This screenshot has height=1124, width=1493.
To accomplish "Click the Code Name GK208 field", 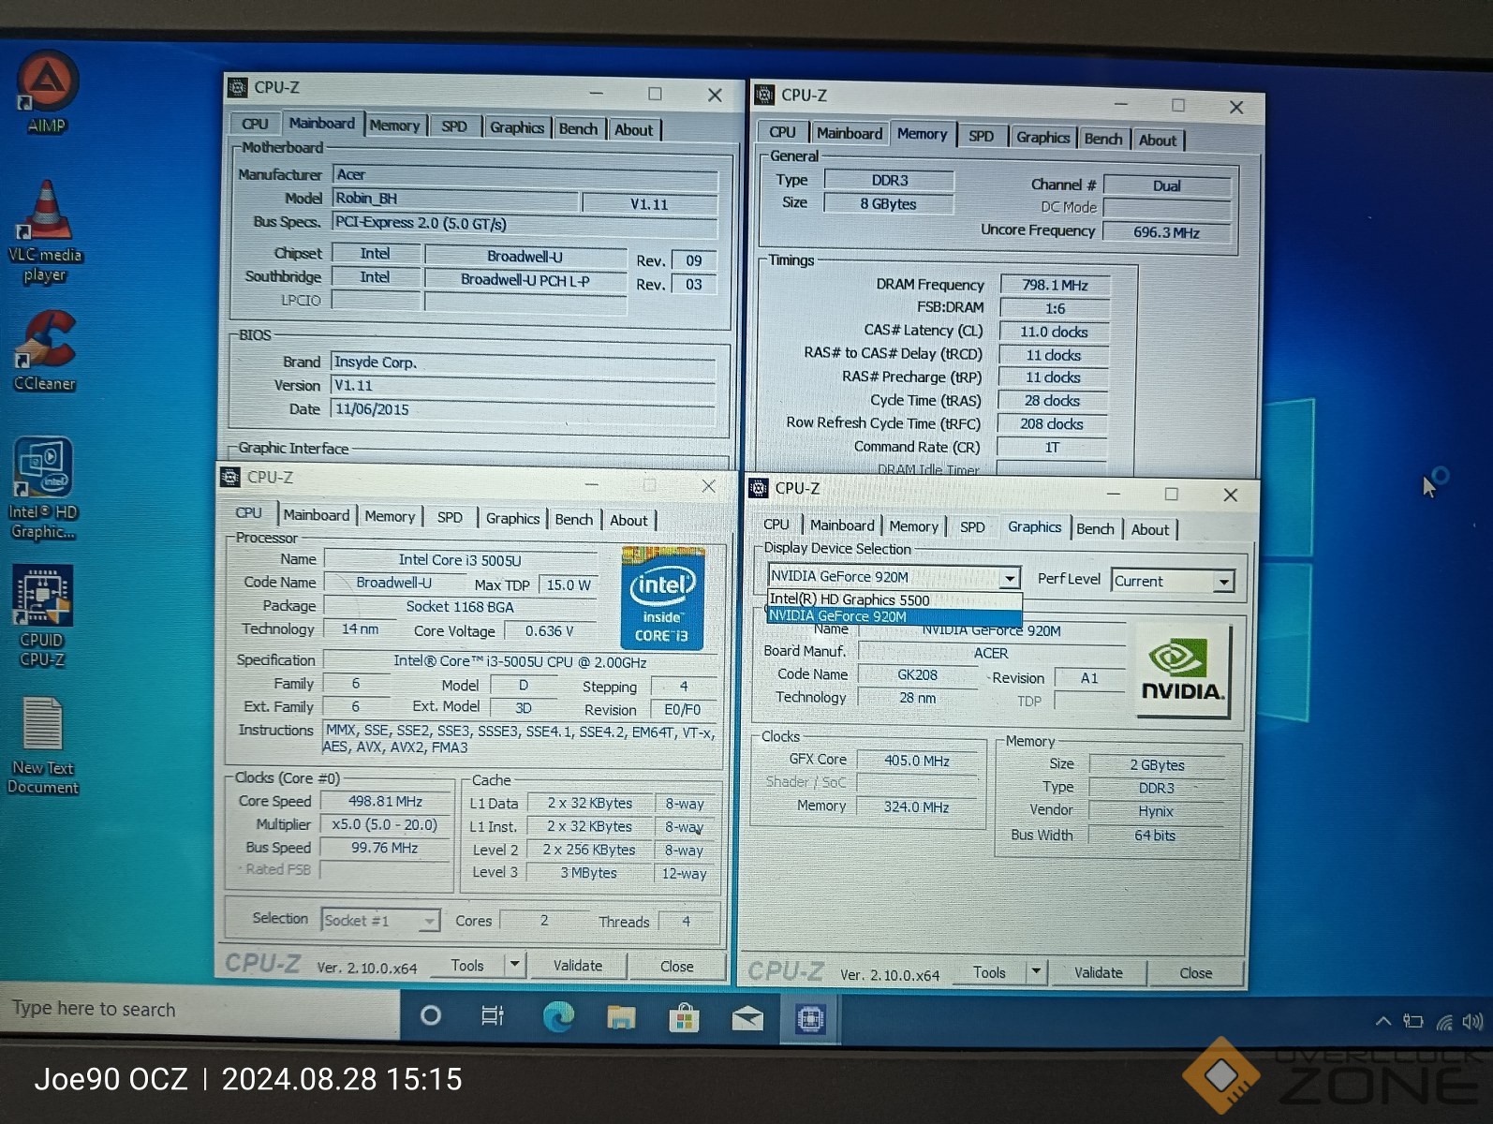I will point(917,674).
